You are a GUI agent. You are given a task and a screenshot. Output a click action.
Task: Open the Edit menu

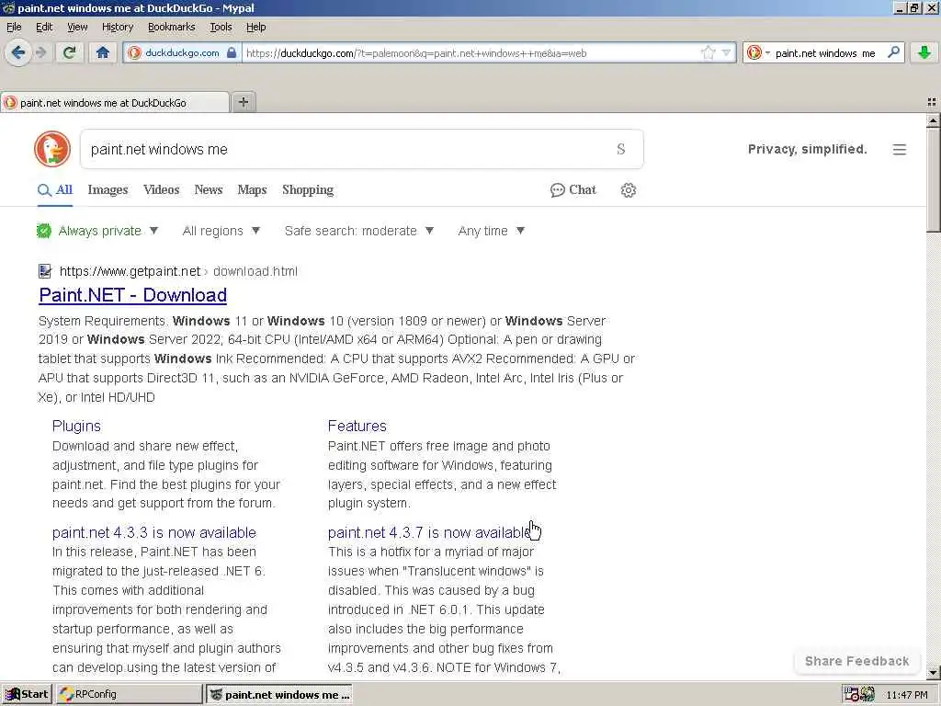tap(44, 27)
